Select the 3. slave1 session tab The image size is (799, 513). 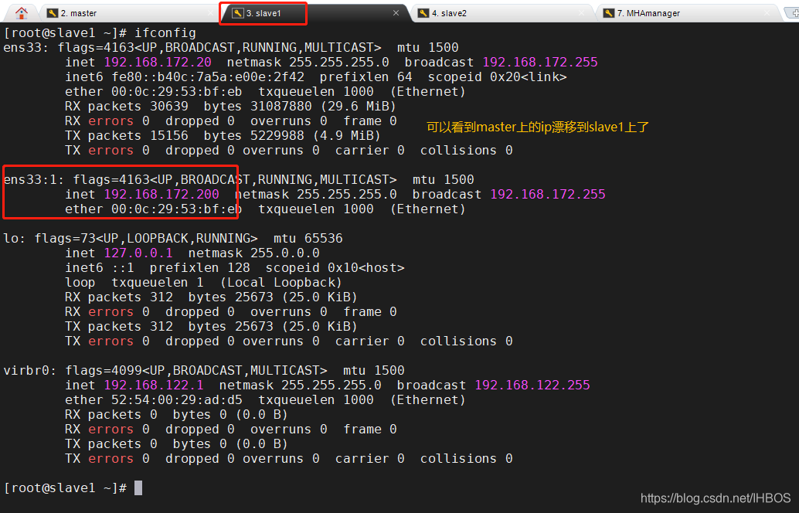coord(263,12)
